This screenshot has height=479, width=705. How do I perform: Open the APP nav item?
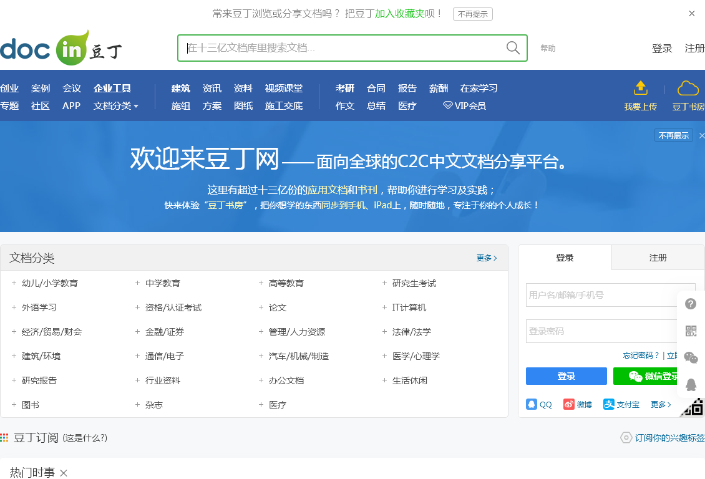click(x=72, y=105)
